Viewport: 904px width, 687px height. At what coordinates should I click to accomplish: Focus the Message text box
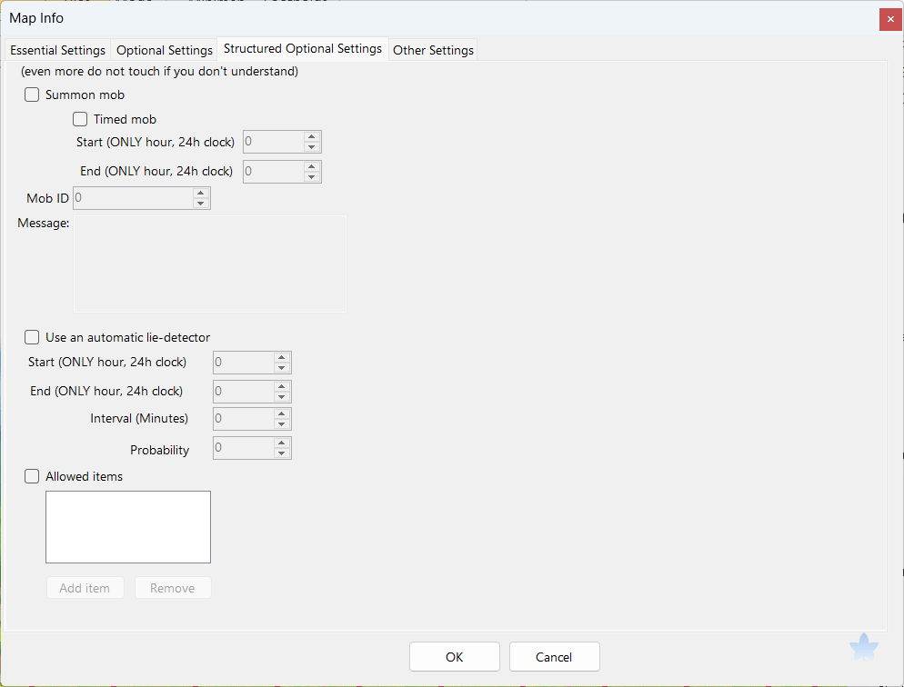[x=210, y=264]
